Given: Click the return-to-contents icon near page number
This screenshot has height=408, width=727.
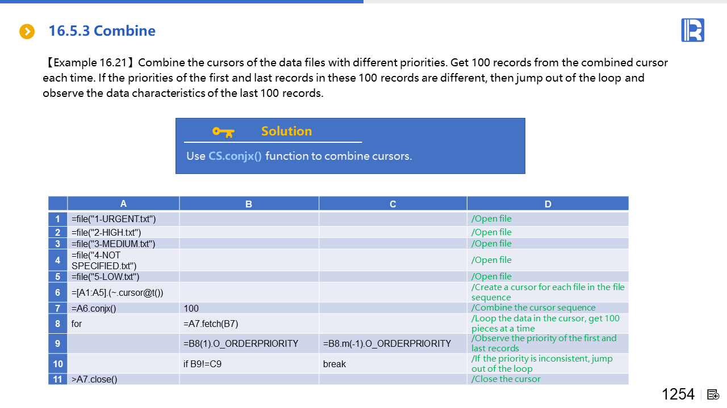Looking at the screenshot, I should click(713, 394).
